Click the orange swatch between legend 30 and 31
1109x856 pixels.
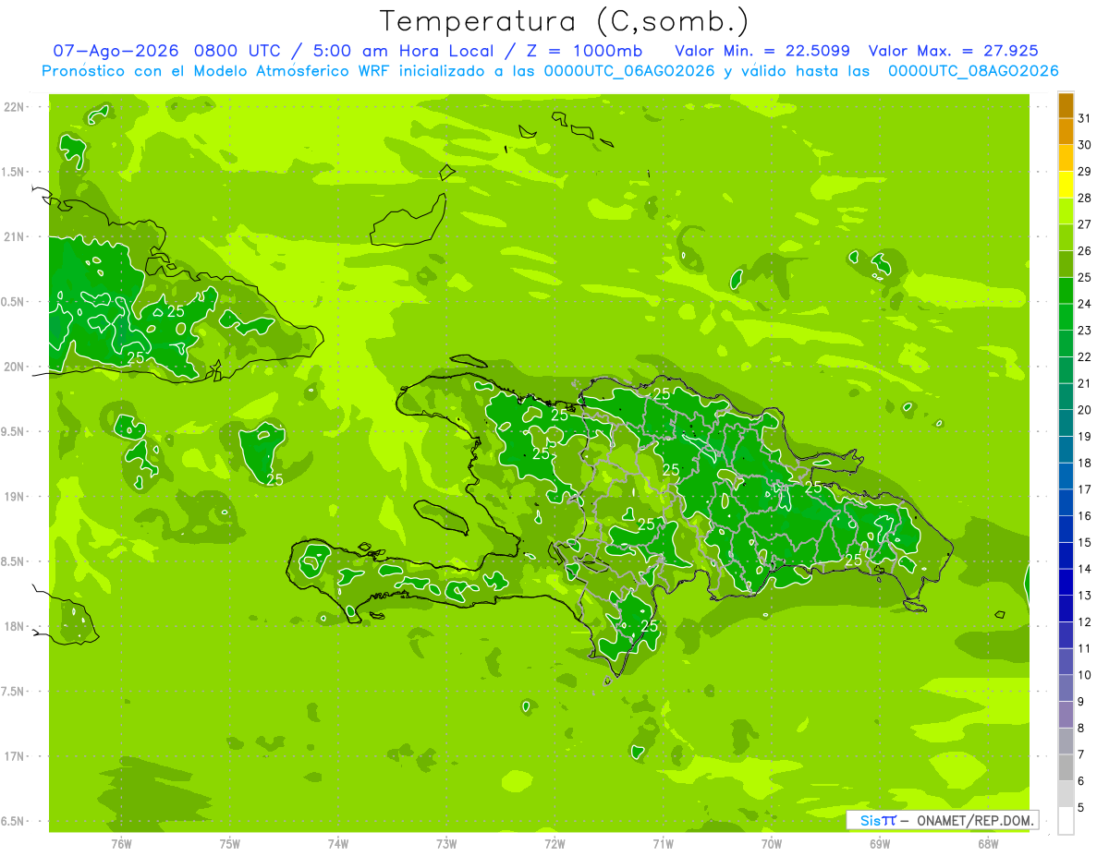tap(1066, 132)
